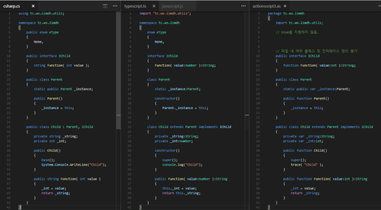Click 'static public Parent _instance;' in csharp.cs
This screenshot has width=381, height=210.
[63, 89]
